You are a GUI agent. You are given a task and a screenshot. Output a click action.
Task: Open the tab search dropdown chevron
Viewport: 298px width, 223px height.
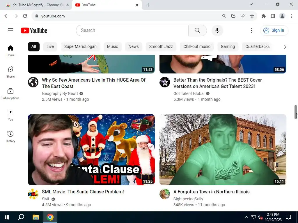coord(251,4)
